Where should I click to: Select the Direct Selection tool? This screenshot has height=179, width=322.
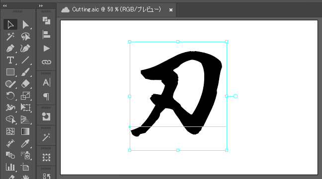coord(26,25)
